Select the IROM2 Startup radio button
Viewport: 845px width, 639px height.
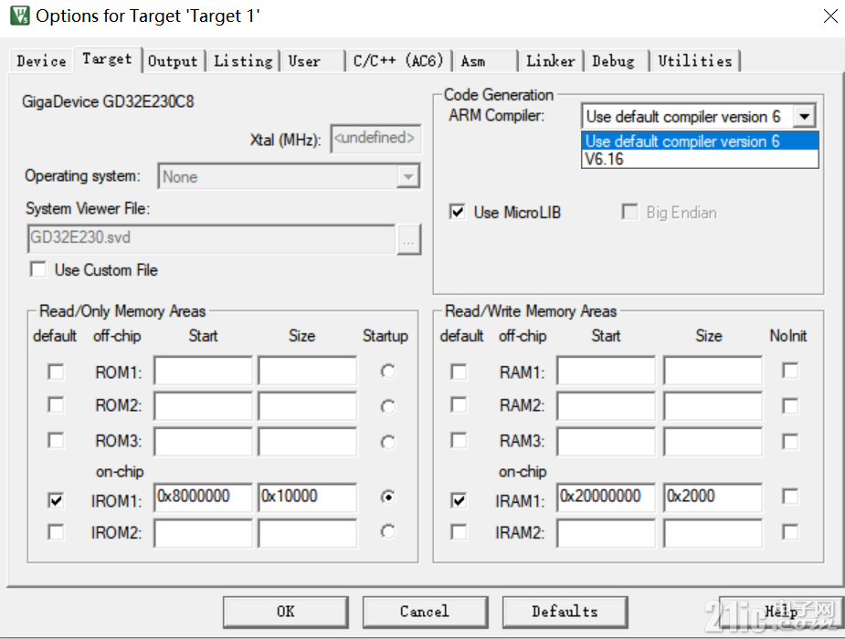[x=387, y=532]
